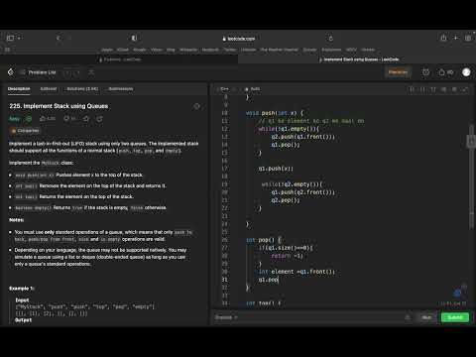Click the blue assistant floating icon
The image size is (476, 357).
[x=457, y=293]
